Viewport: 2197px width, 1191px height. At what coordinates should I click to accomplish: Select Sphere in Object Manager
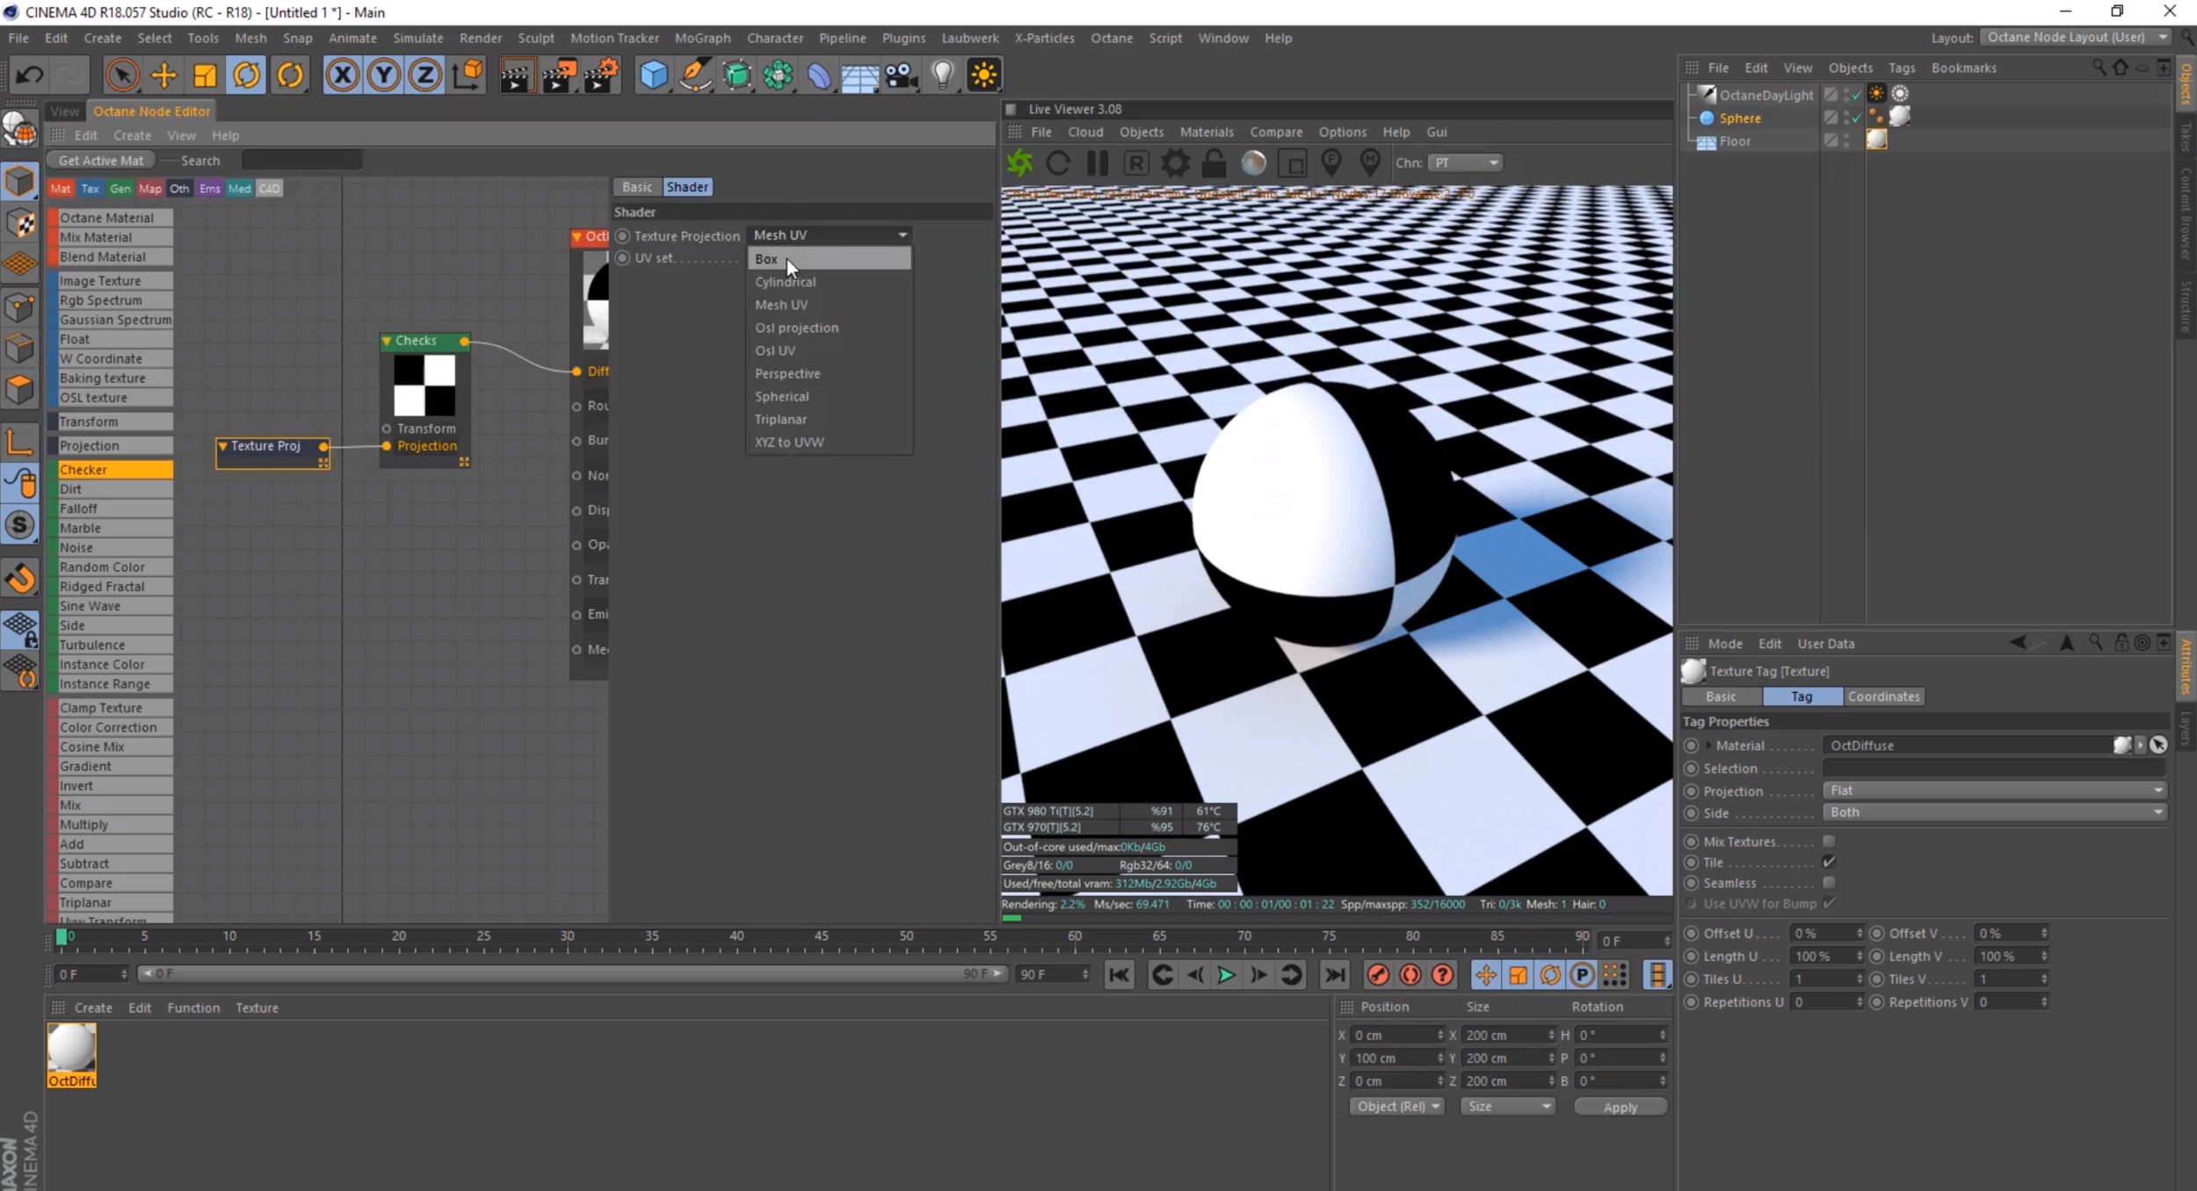pos(1739,118)
